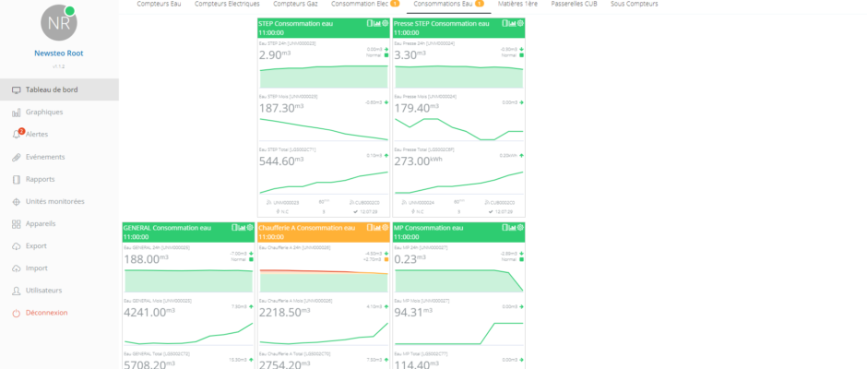
Task: Click the NR user avatar
Action: [x=59, y=23]
